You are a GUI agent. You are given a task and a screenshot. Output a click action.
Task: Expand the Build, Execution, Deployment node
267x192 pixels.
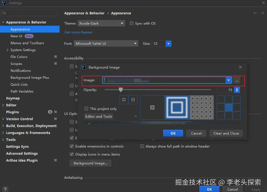click(x=3, y=126)
